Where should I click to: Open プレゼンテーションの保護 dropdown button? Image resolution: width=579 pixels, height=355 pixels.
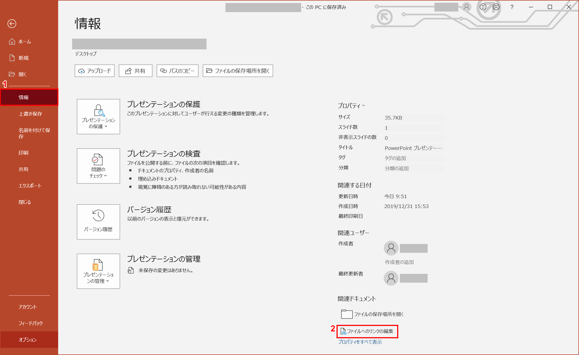[x=98, y=117]
